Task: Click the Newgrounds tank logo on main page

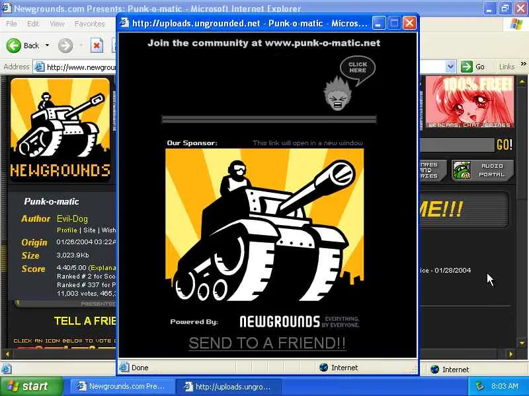Action: (60, 130)
